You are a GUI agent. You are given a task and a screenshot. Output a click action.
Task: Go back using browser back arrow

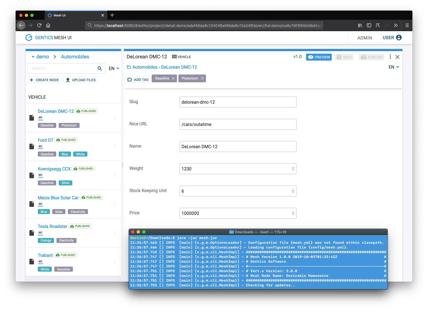pos(21,25)
